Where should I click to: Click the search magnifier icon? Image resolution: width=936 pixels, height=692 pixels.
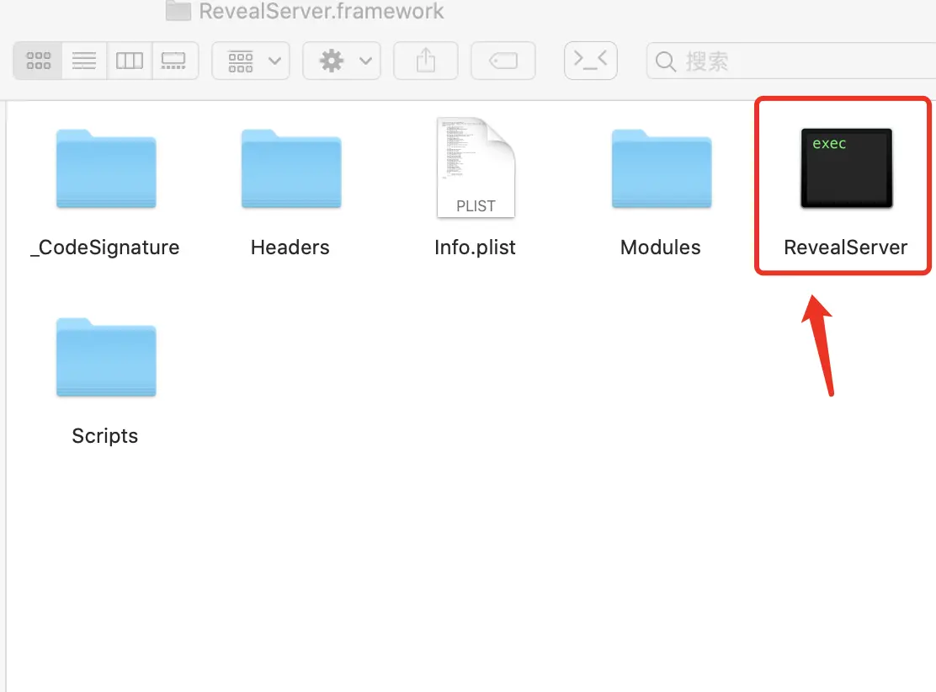[x=666, y=61]
